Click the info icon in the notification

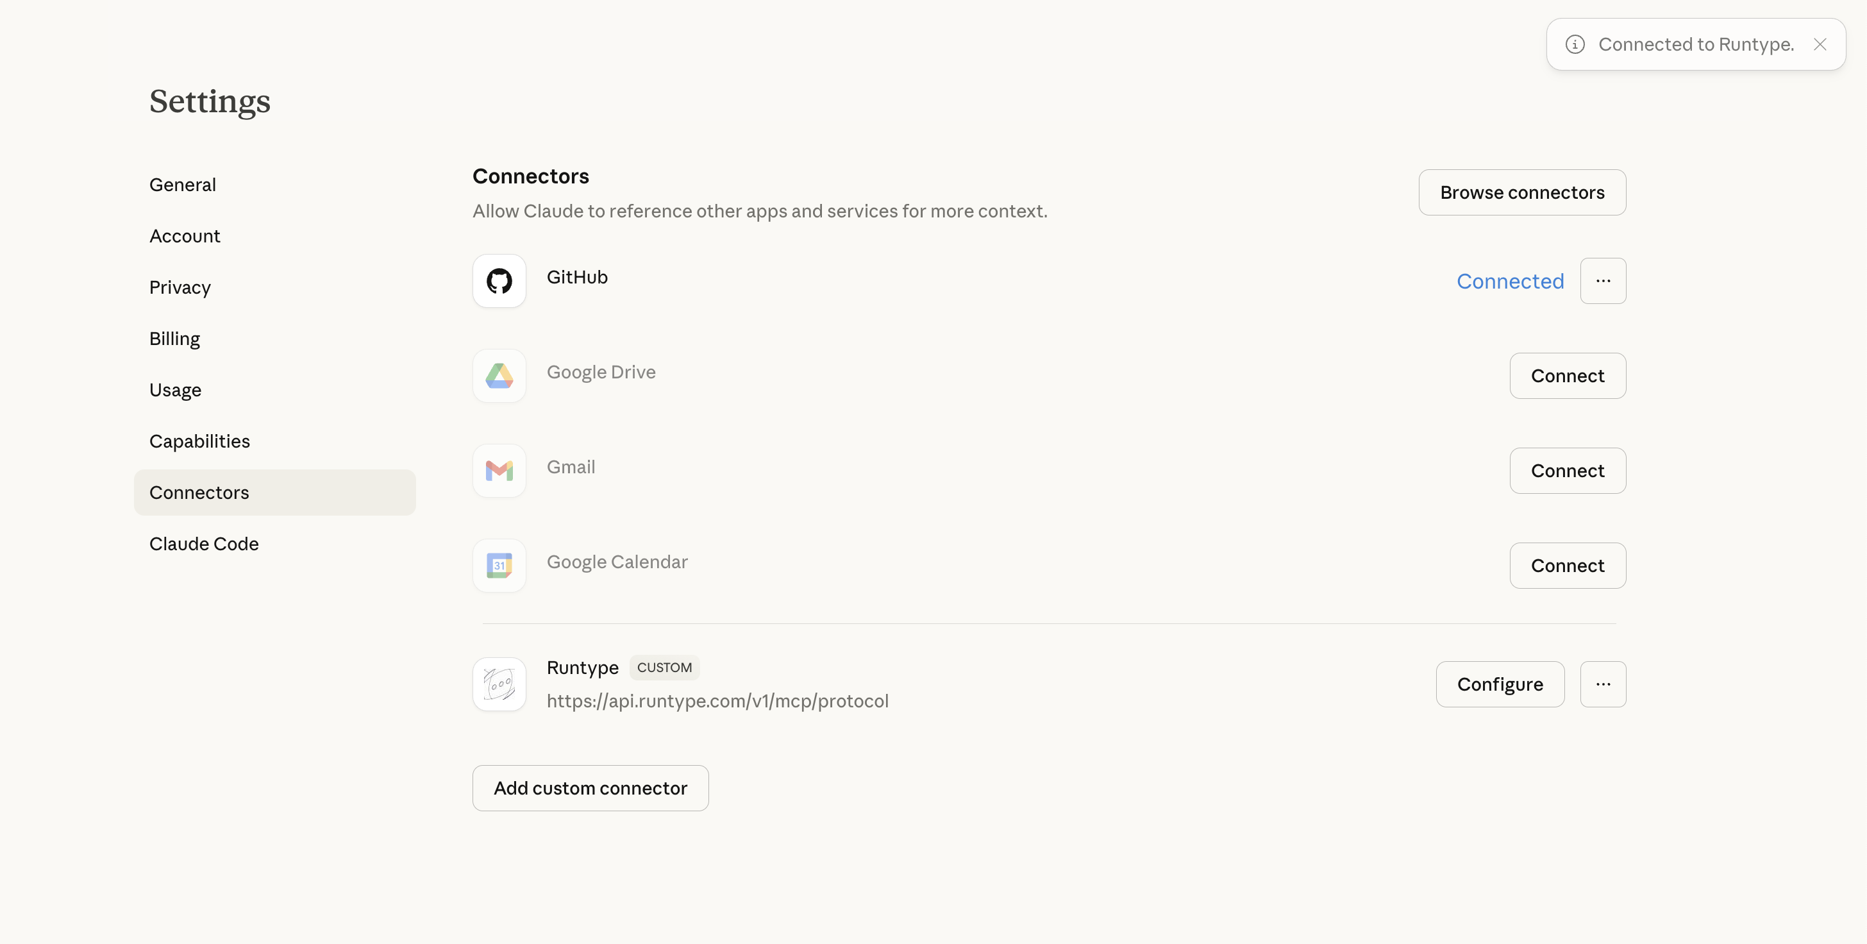coord(1574,44)
